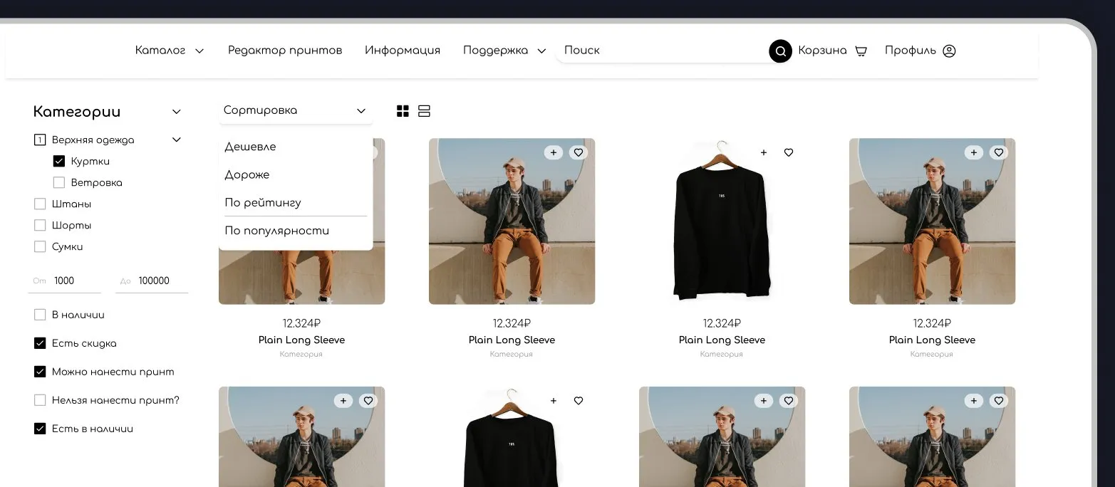Close the Сортировка dropdown
Screen dimensions: 1115x487
pyautogui.click(x=296, y=110)
